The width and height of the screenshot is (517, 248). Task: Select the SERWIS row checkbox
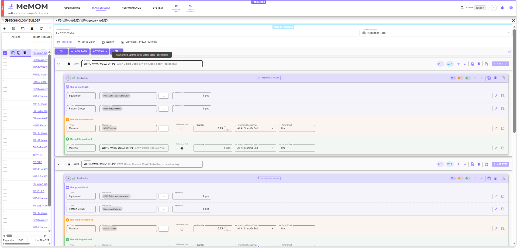5,155
